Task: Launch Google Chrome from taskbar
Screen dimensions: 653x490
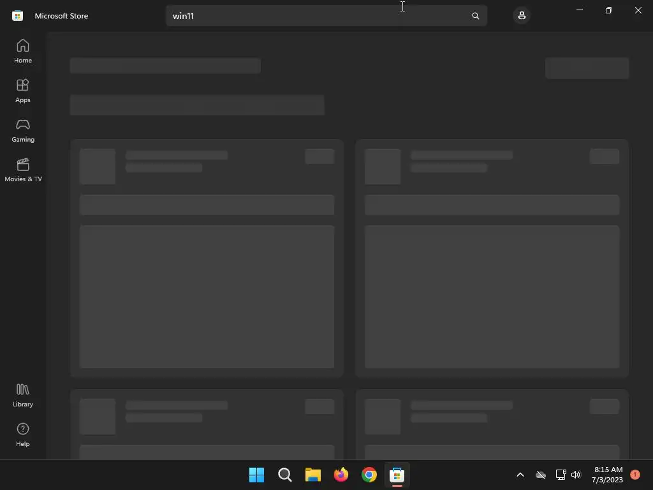Action: (369, 475)
